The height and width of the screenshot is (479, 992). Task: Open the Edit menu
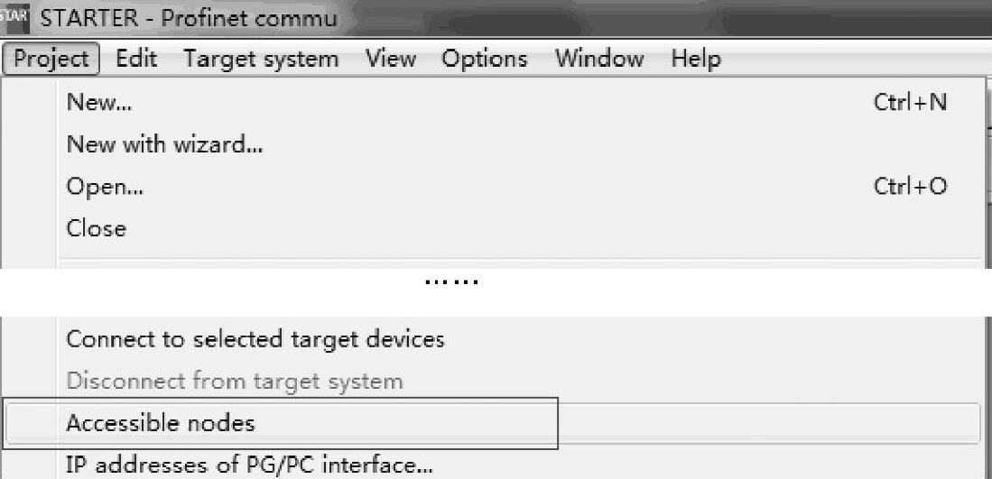(x=136, y=60)
